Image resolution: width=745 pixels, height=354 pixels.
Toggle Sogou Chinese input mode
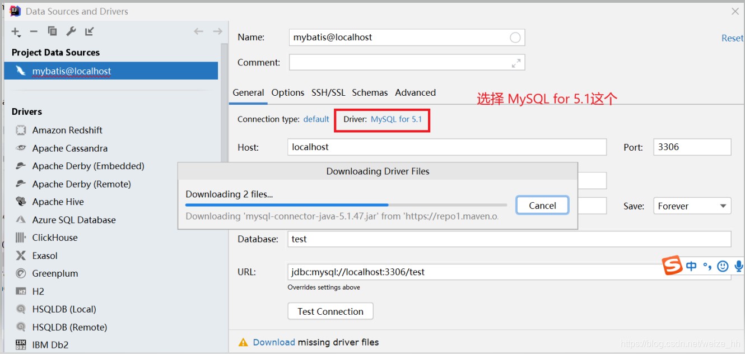coord(691,266)
